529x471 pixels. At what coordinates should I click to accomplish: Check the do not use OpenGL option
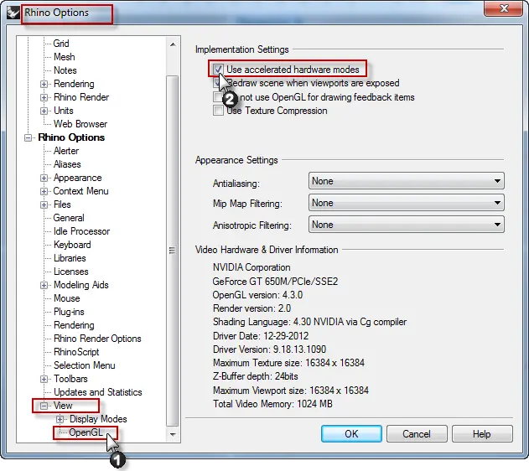coord(219,97)
